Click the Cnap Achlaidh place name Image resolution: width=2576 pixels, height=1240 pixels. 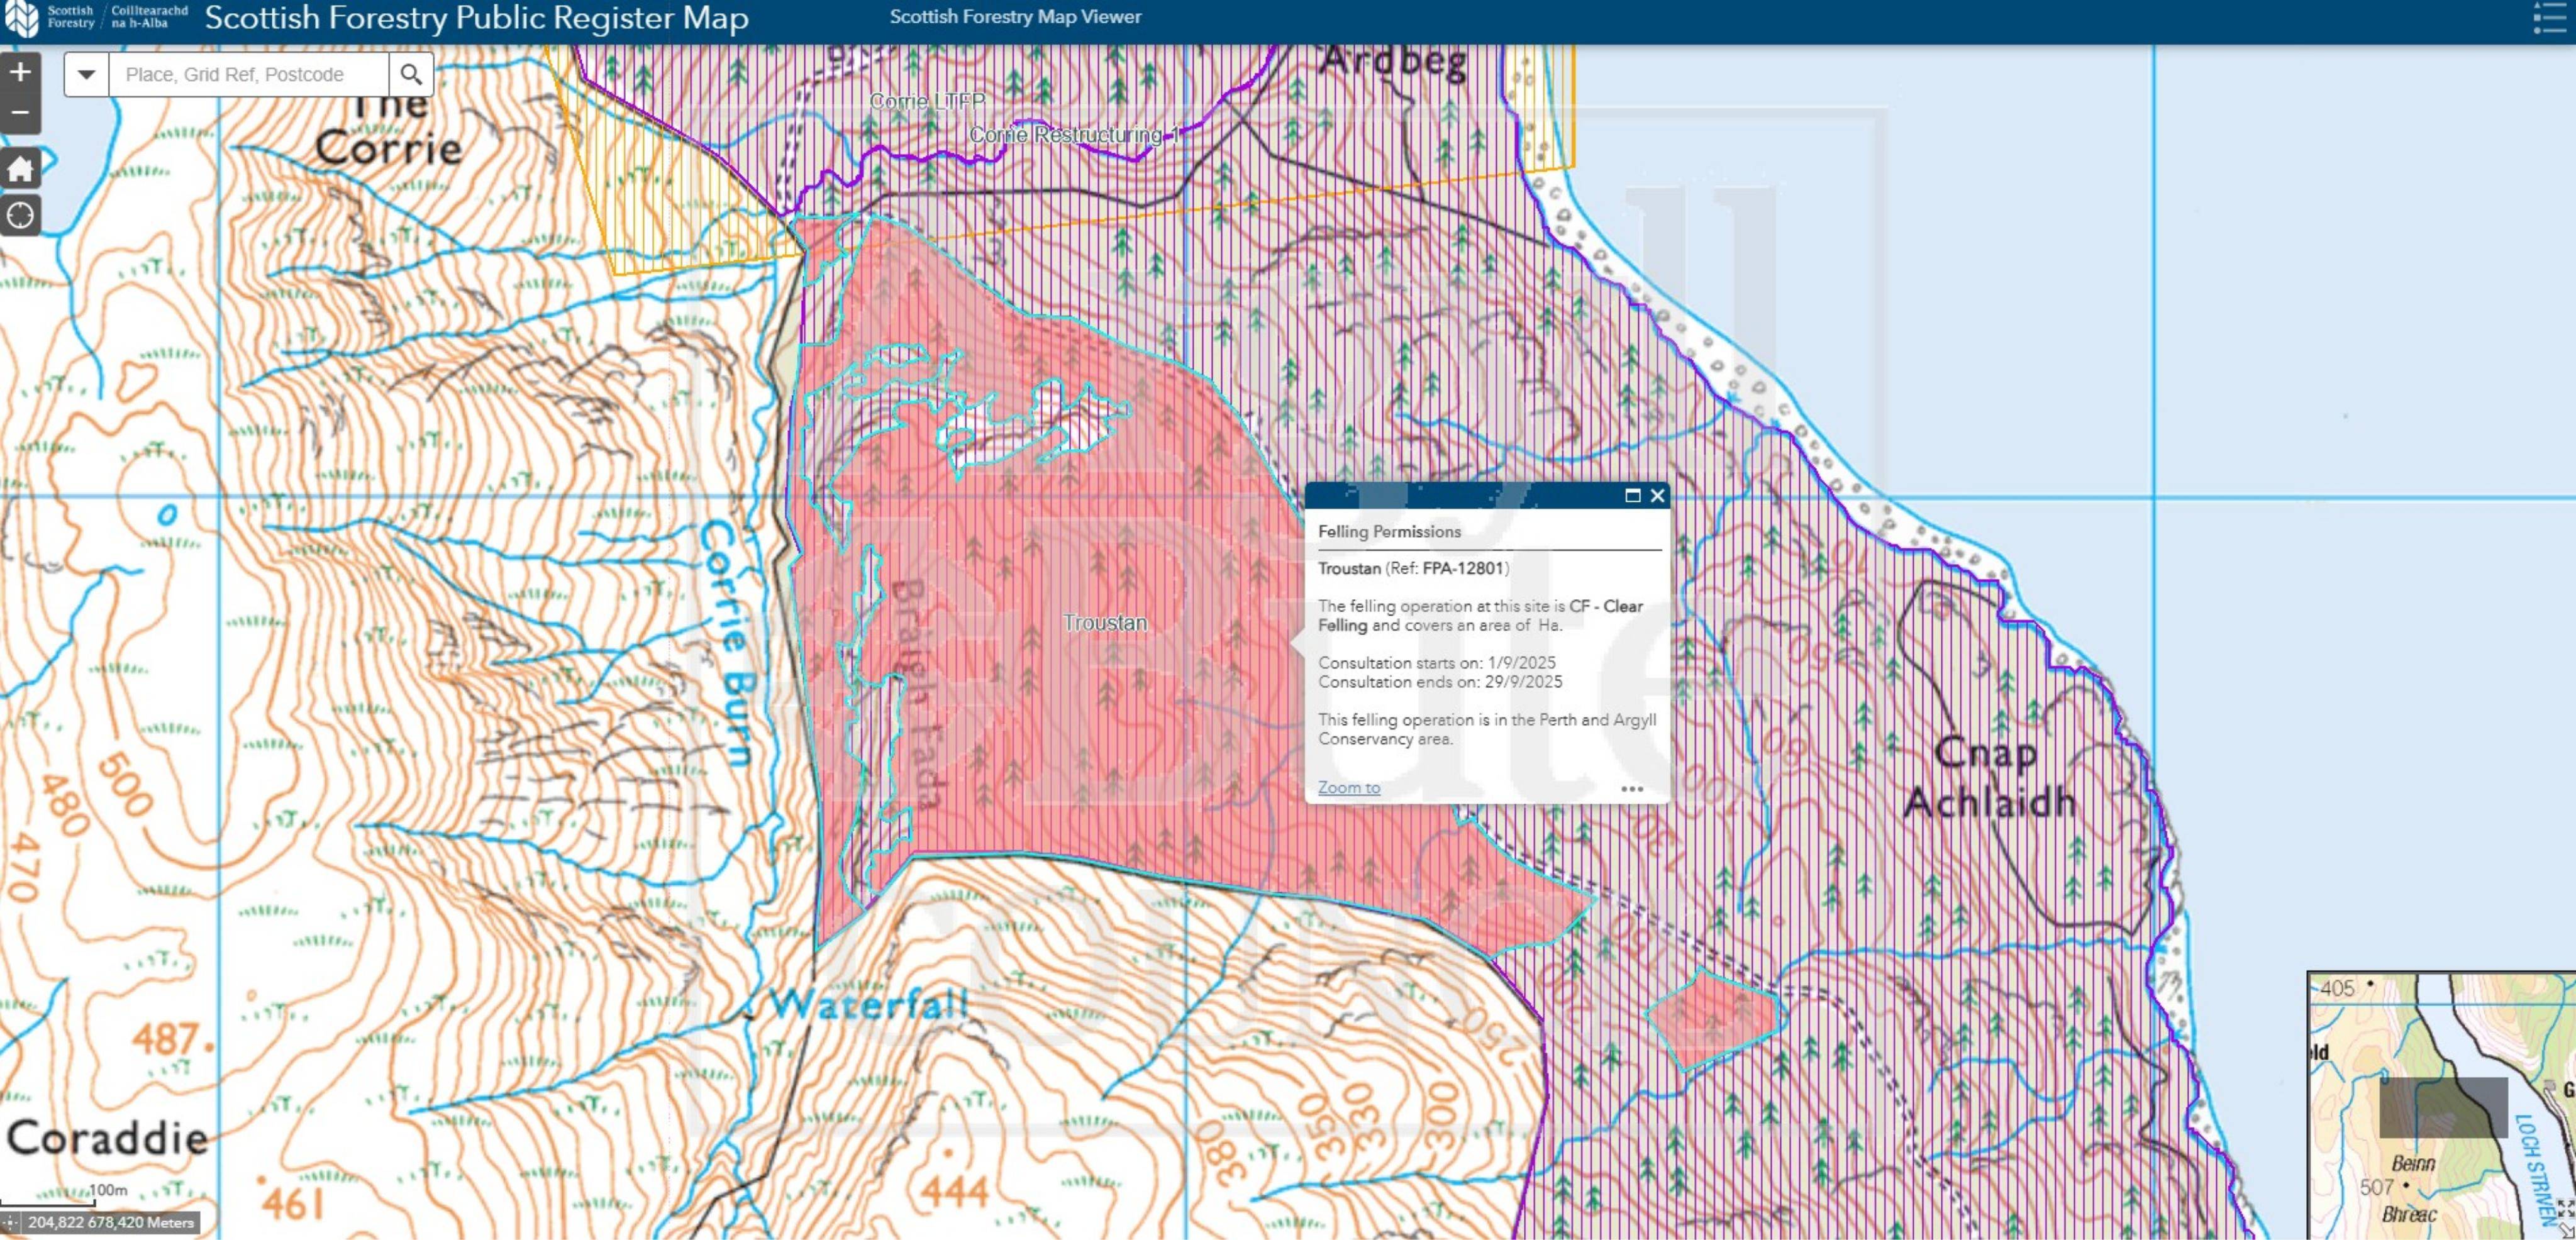1989,777
